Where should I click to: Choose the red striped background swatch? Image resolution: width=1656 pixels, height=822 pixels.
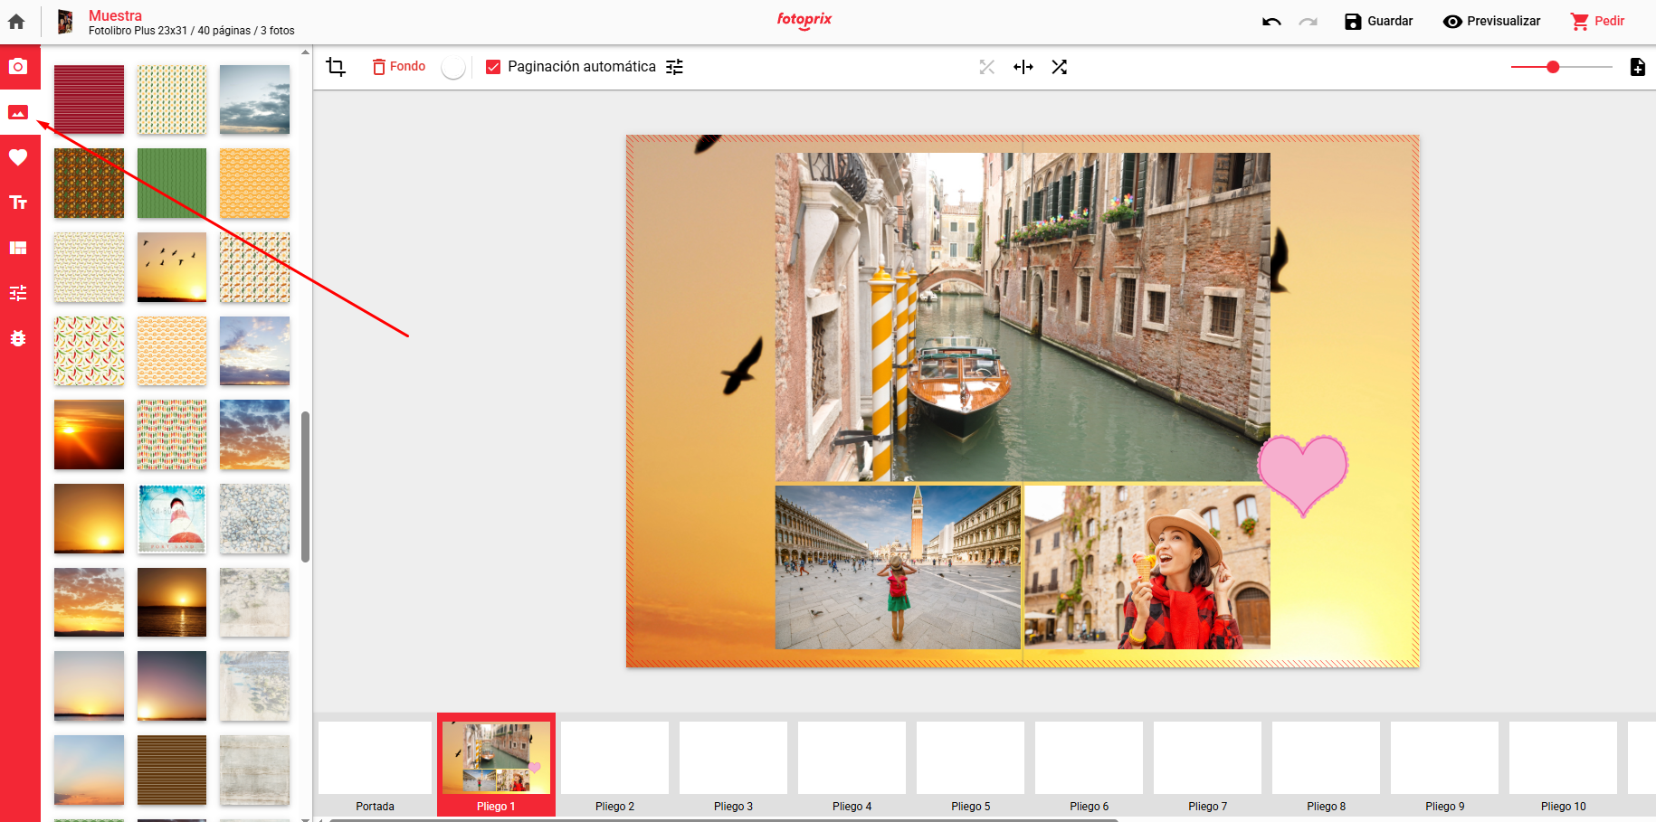click(x=89, y=99)
